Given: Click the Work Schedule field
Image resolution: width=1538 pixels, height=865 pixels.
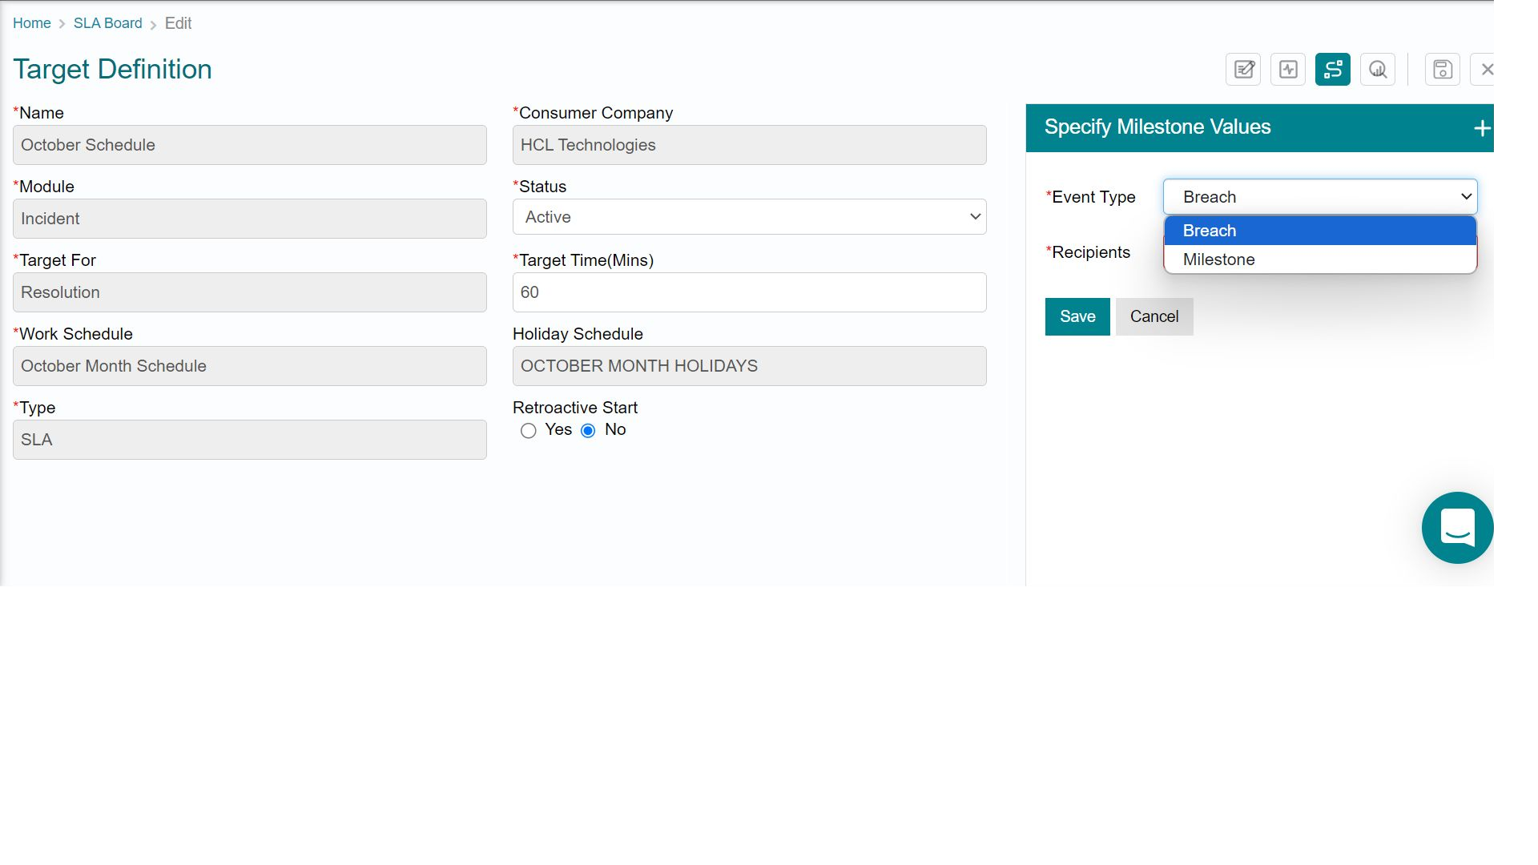Looking at the screenshot, I should point(249,366).
